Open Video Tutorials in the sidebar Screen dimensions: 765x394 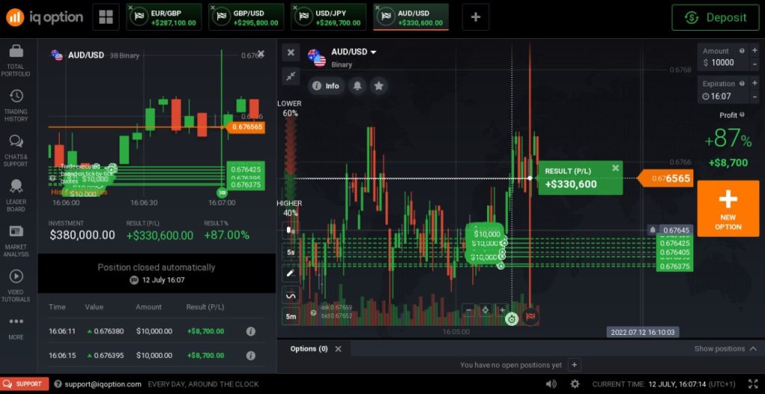(16, 286)
